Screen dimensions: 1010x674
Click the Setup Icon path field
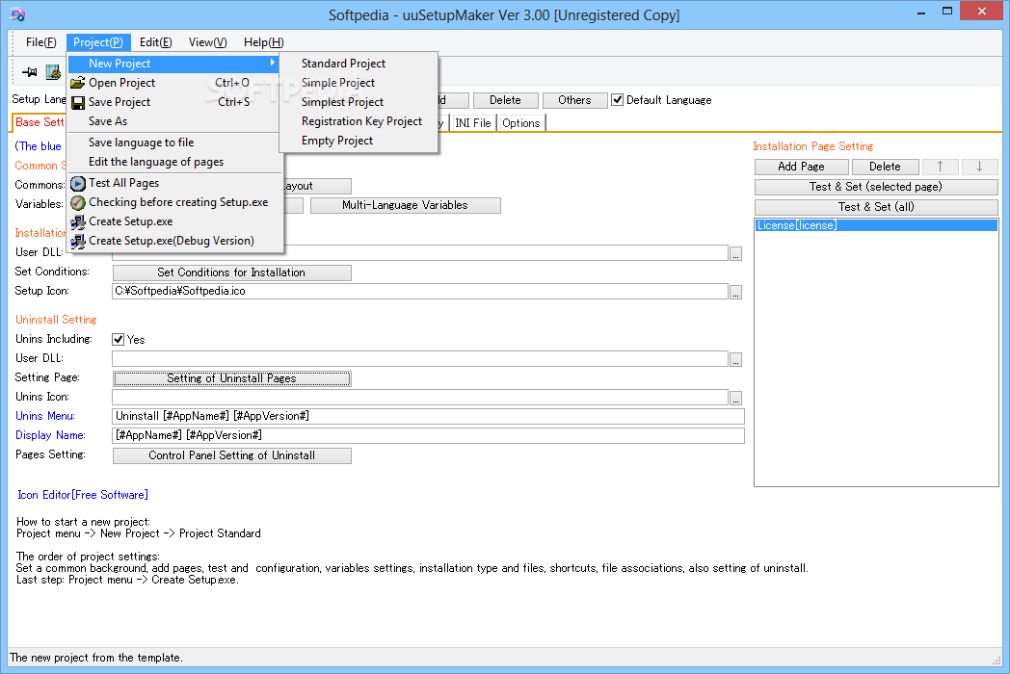pyautogui.click(x=420, y=292)
